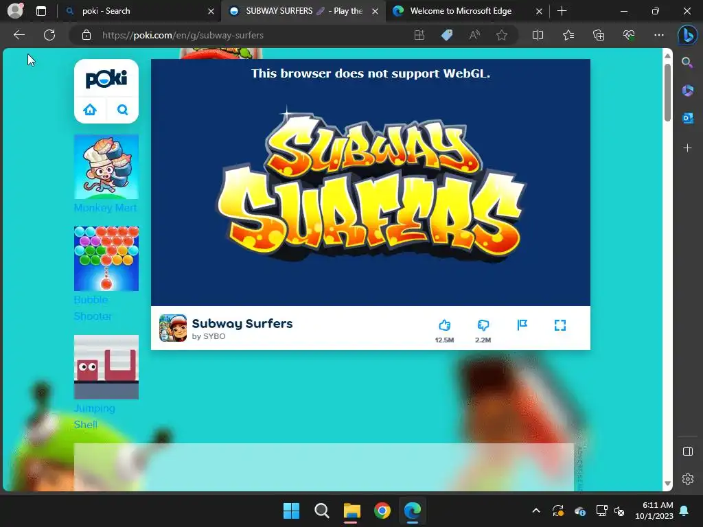Image resolution: width=703 pixels, height=527 pixels.
Task: Click the page scrollbar up arrow
Action: 667,56
